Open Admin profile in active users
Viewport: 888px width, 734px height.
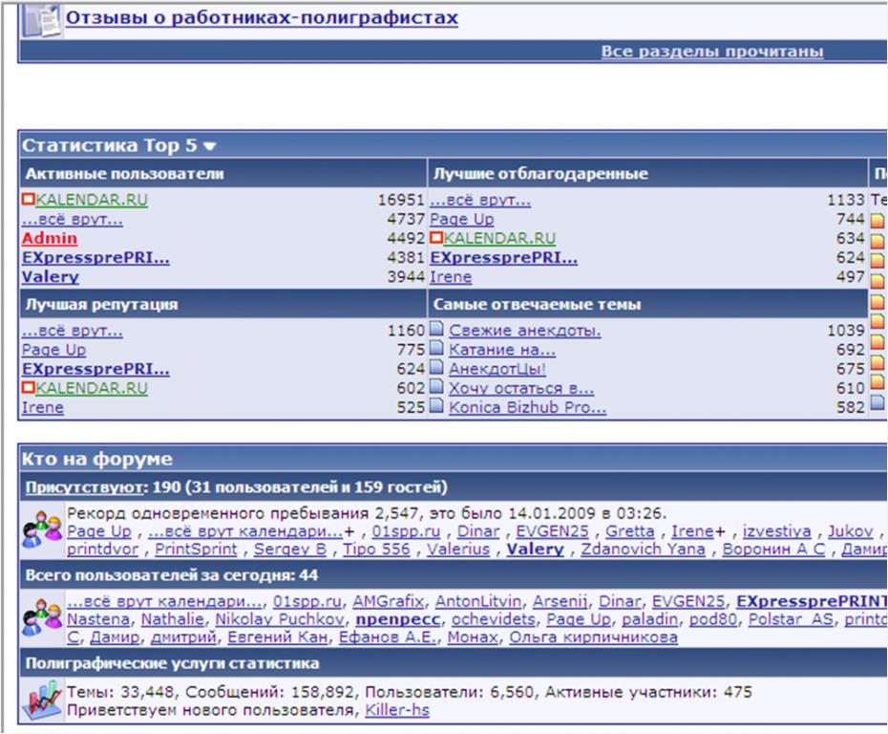point(50,239)
